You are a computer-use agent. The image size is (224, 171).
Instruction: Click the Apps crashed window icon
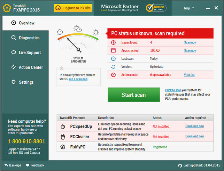(113, 50)
